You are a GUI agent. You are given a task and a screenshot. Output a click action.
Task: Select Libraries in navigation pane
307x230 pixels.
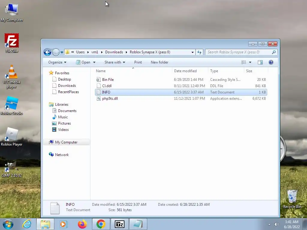point(61,105)
